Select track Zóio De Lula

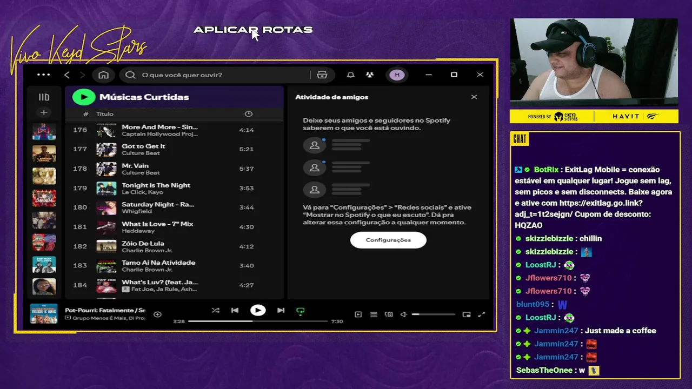174,246
